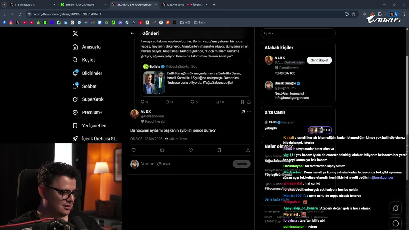Share ALEX's reply
The height and width of the screenshot is (230, 409).
click(x=248, y=150)
